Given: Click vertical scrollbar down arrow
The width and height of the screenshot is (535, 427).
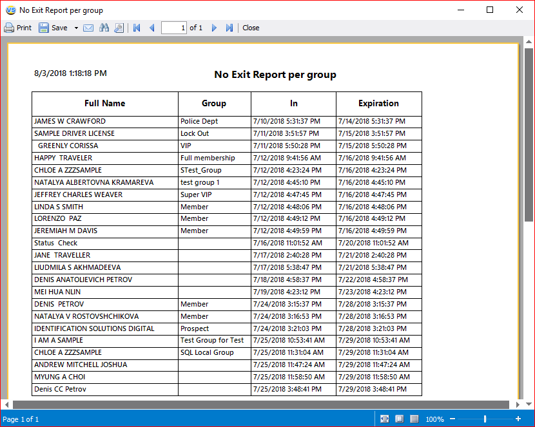Looking at the screenshot, I should pos(529,404).
